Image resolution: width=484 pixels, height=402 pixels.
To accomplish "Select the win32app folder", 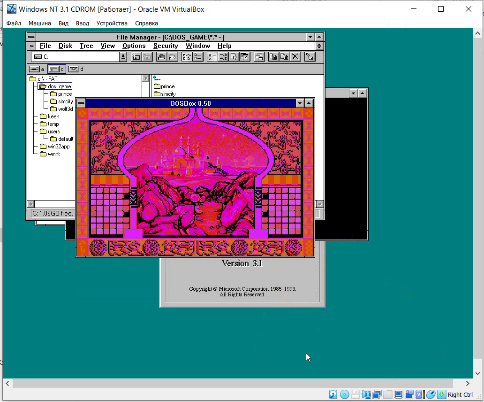I will click(x=54, y=147).
